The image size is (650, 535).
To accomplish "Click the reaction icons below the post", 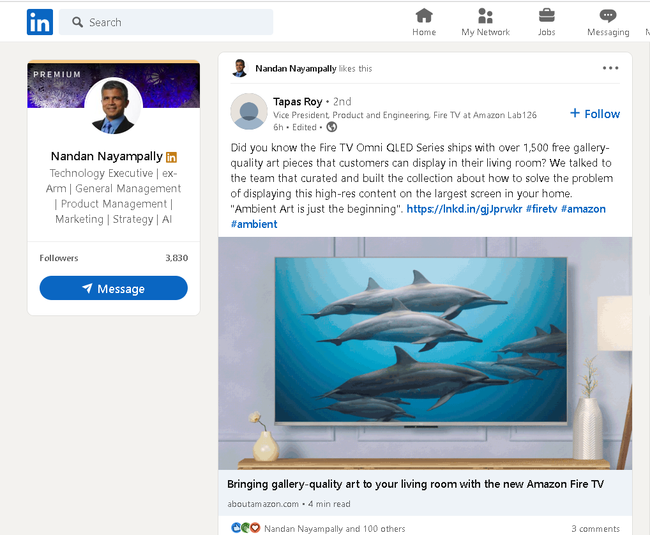I will point(246,528).
